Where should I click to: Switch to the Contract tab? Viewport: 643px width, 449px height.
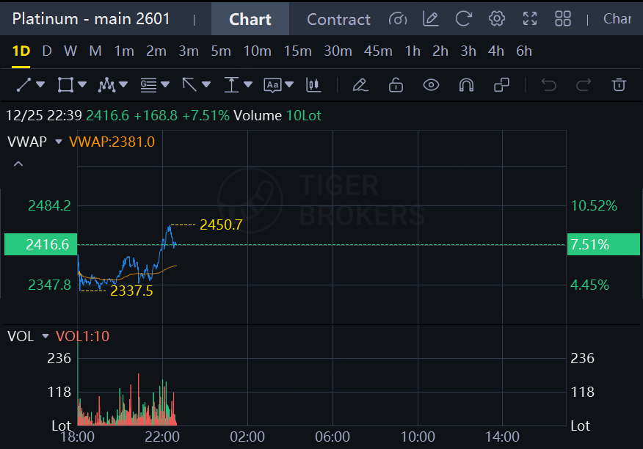(338, 19)
